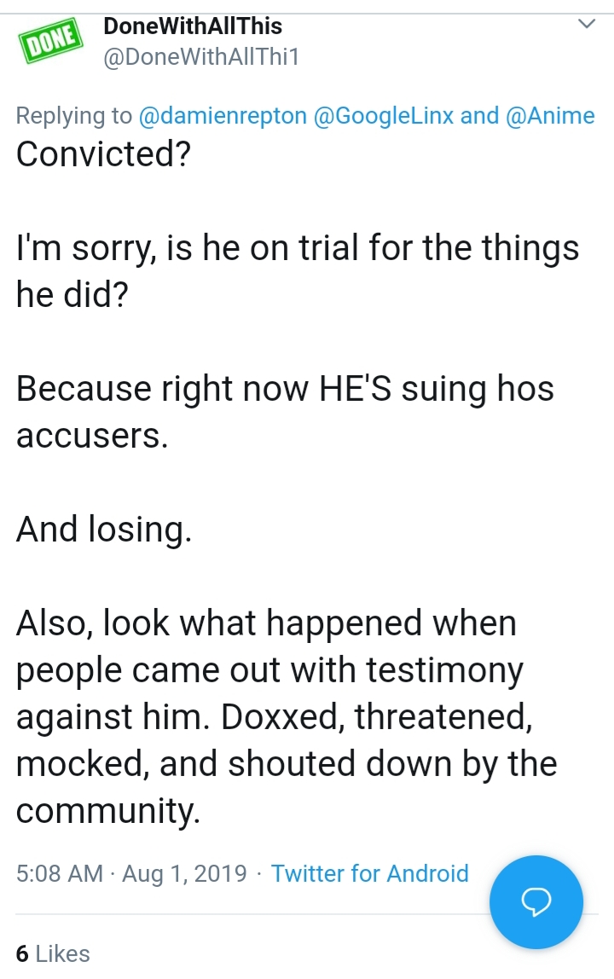Click the 5:08 AM timestamp

point(60,873)
